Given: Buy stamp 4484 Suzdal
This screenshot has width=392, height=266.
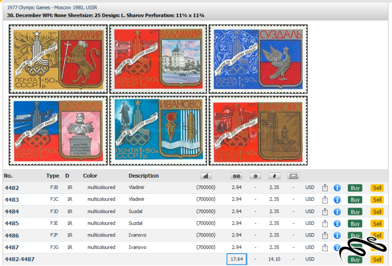Looking at the screenshot, I should (x=355, y=212).
